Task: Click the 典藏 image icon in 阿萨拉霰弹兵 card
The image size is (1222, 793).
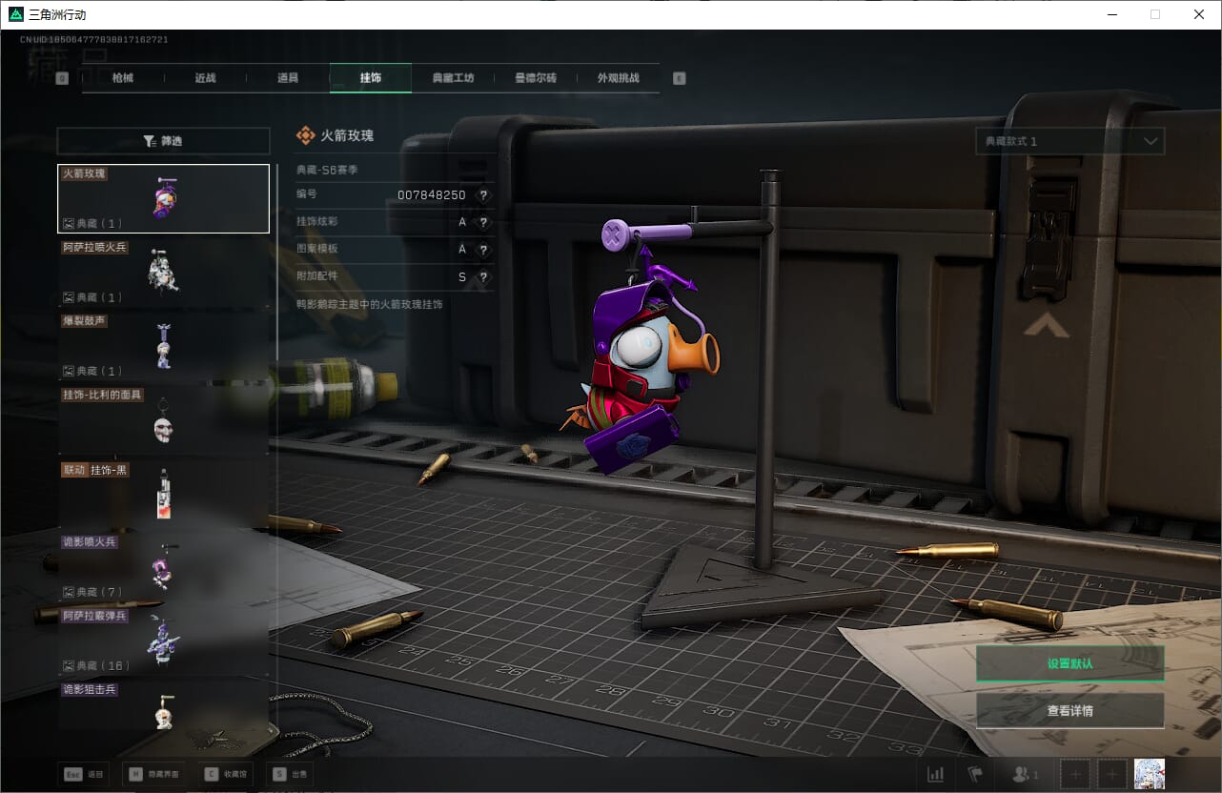Action: tap(69, 665)
